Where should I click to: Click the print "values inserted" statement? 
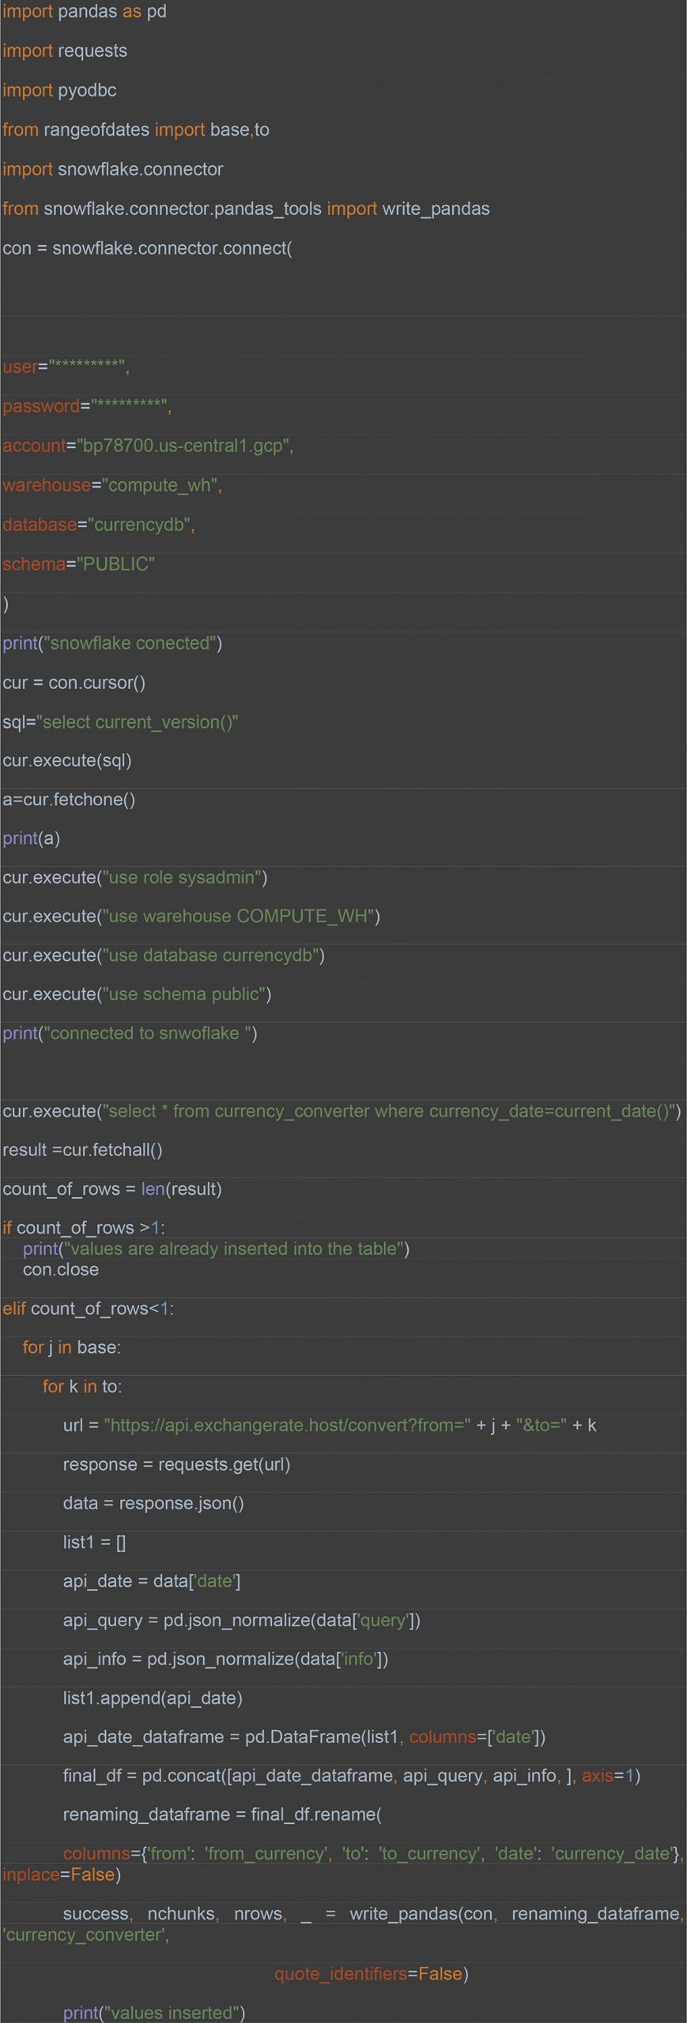click(154, 2013)
